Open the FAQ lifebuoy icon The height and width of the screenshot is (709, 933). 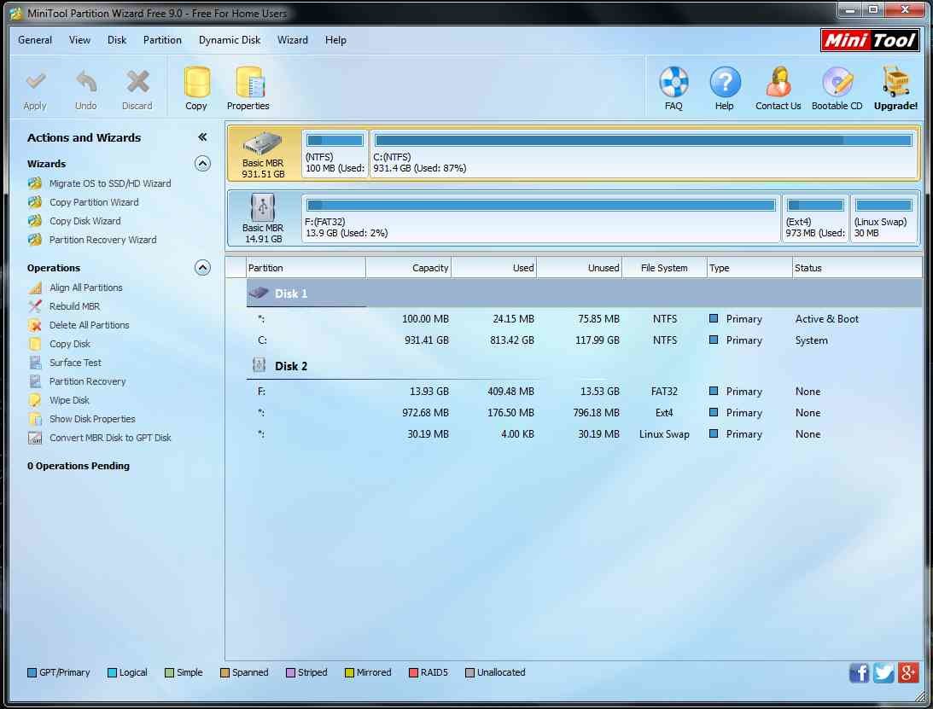[674, 82]
